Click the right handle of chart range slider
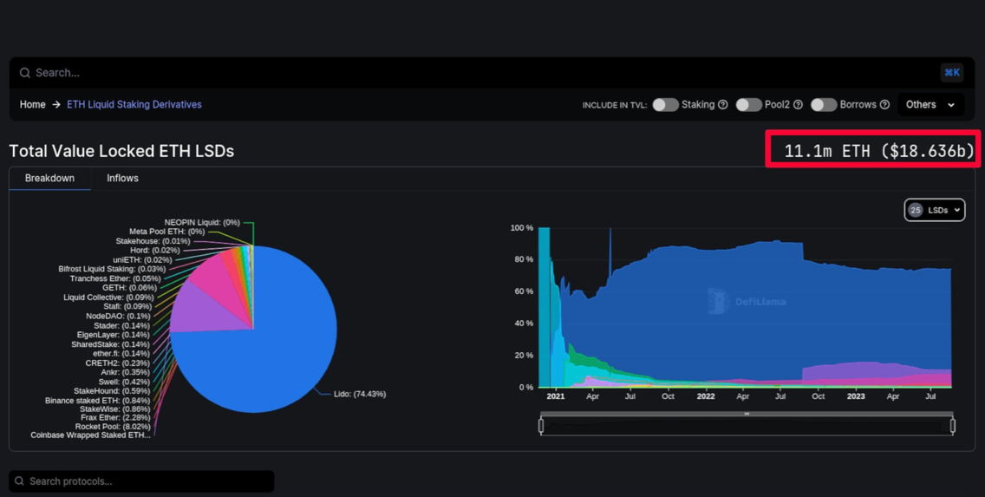 click(952, 425)
